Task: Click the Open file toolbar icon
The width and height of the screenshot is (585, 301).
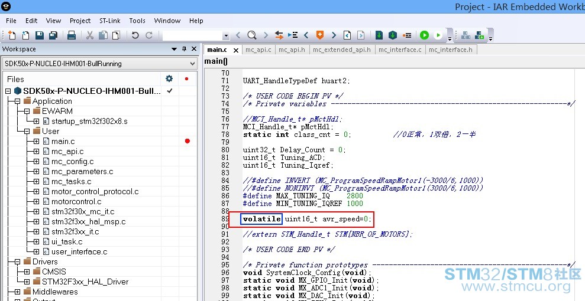Action: coord(25,35)
